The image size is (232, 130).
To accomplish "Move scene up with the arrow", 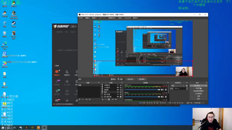I will [86, 99].
